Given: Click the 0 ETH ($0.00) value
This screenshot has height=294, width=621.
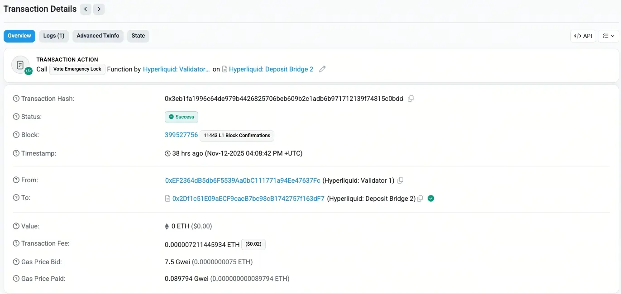Looking at the screenshot, I should pos(191,226).
